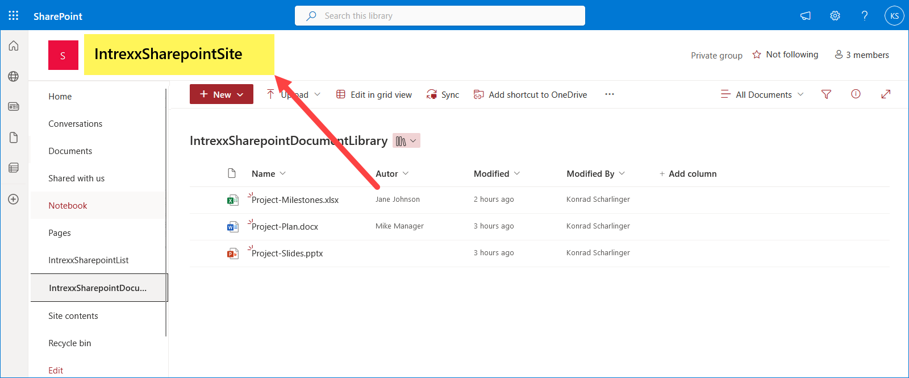The height and width of the screenshot is (378, 909).
Task: Click the Word icon for Project-Plan.docx
Action: click(232, 226)
